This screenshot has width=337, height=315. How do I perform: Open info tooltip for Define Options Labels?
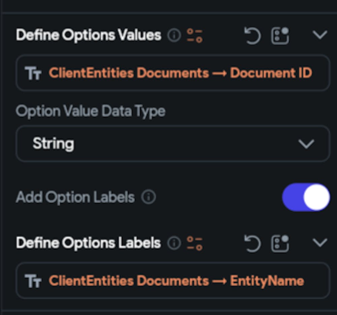pyautogui.click(x=174, y=244)
